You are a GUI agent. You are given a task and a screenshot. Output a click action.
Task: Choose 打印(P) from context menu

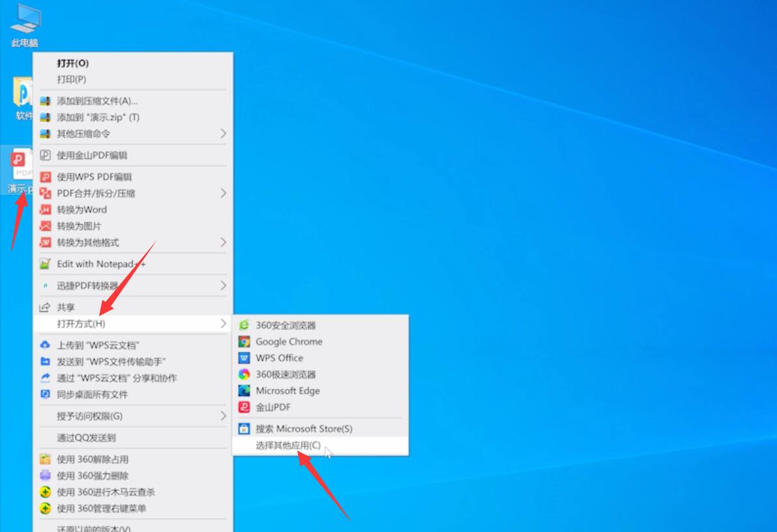[x=133, y=80]
